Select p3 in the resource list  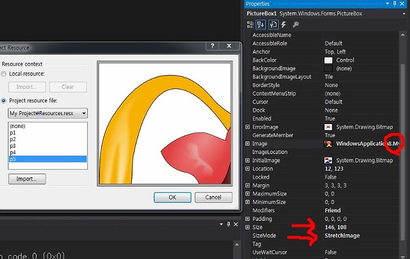point(48,146)
